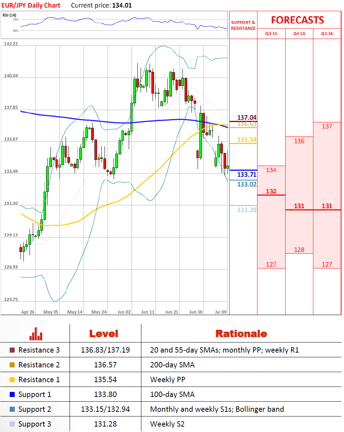The height and width of the screenshot is (432, 344).
Task: Select the Resistance 2 row label
Action: click(x=39, y=365)
